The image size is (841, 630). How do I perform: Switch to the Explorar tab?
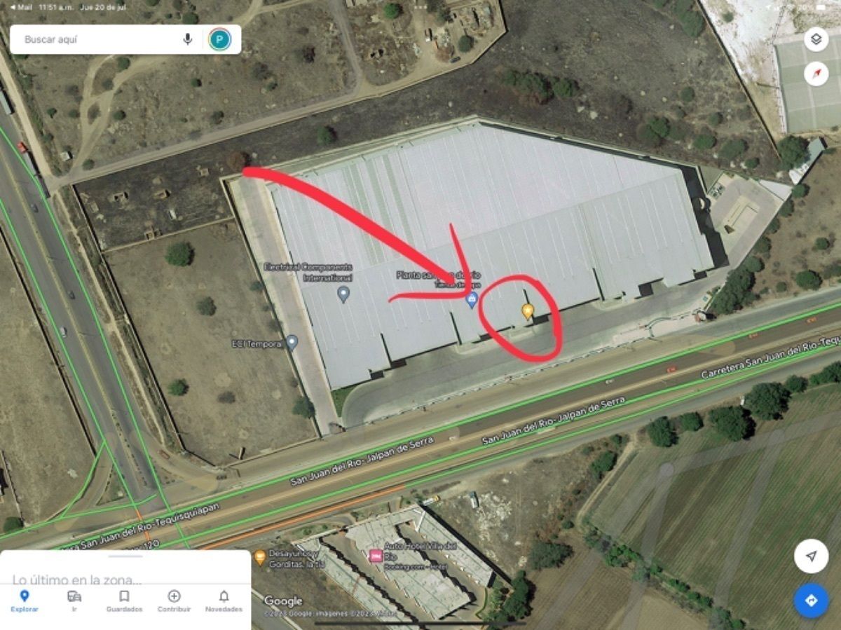pos(25,601)
